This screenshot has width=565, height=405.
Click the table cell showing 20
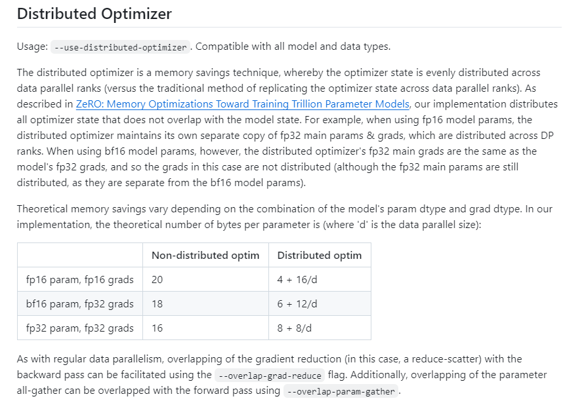pos(157,280)
